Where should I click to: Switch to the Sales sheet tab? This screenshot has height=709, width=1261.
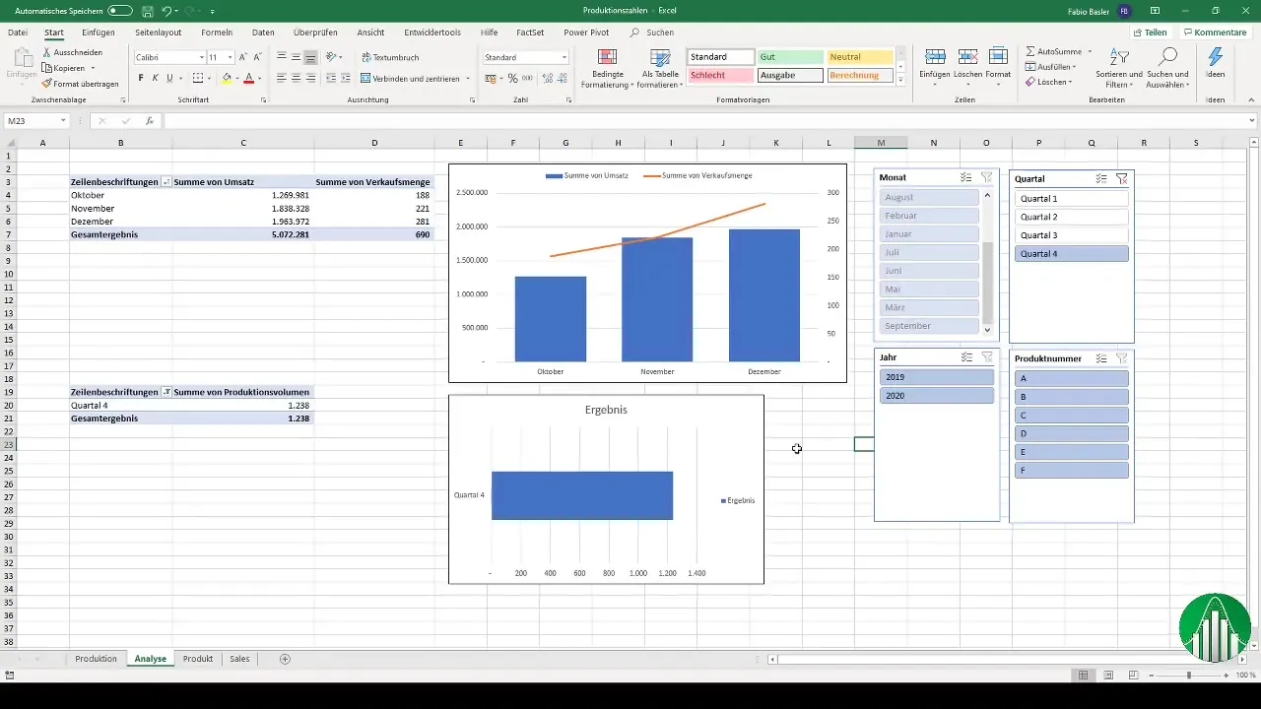(239, 659)
